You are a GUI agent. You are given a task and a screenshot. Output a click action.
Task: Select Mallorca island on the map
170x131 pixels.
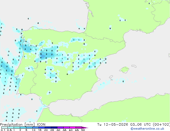coord(124,70)
